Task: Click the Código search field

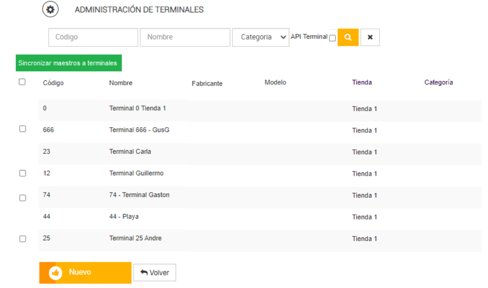Action: (93, 37)
